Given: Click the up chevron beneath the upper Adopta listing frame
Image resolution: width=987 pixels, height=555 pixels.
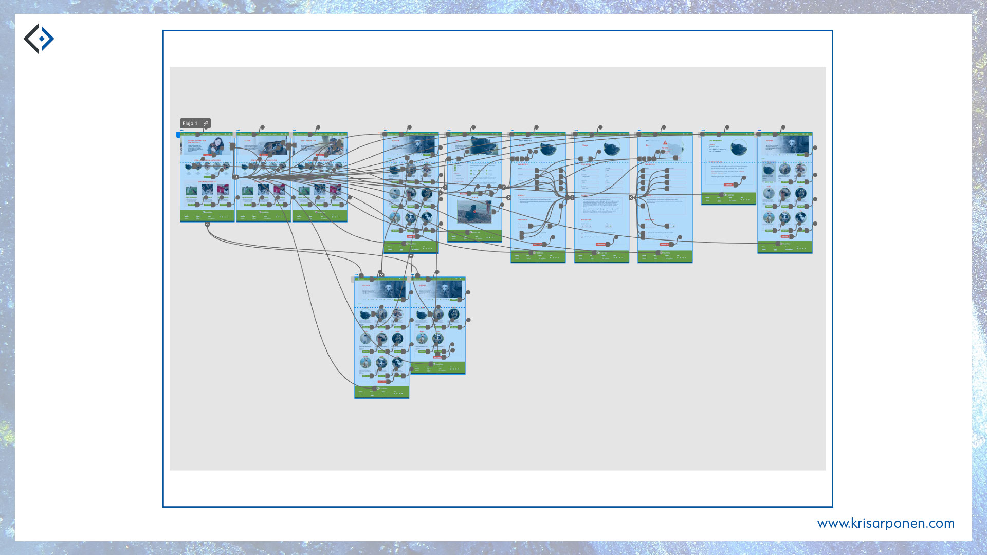Looking at the screenshot, I should [x=411, y=256].
